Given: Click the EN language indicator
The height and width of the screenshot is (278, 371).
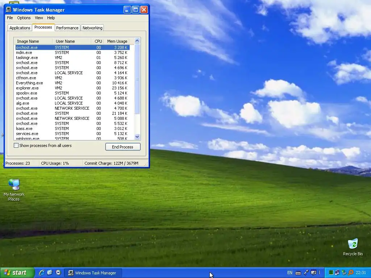Looking at the screenshot, I should [289, 273].
